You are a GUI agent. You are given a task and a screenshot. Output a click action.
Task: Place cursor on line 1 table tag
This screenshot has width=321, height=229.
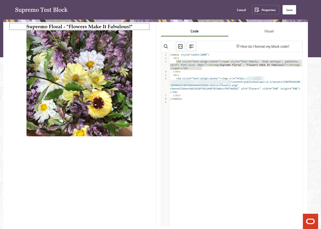pos(190,55)
